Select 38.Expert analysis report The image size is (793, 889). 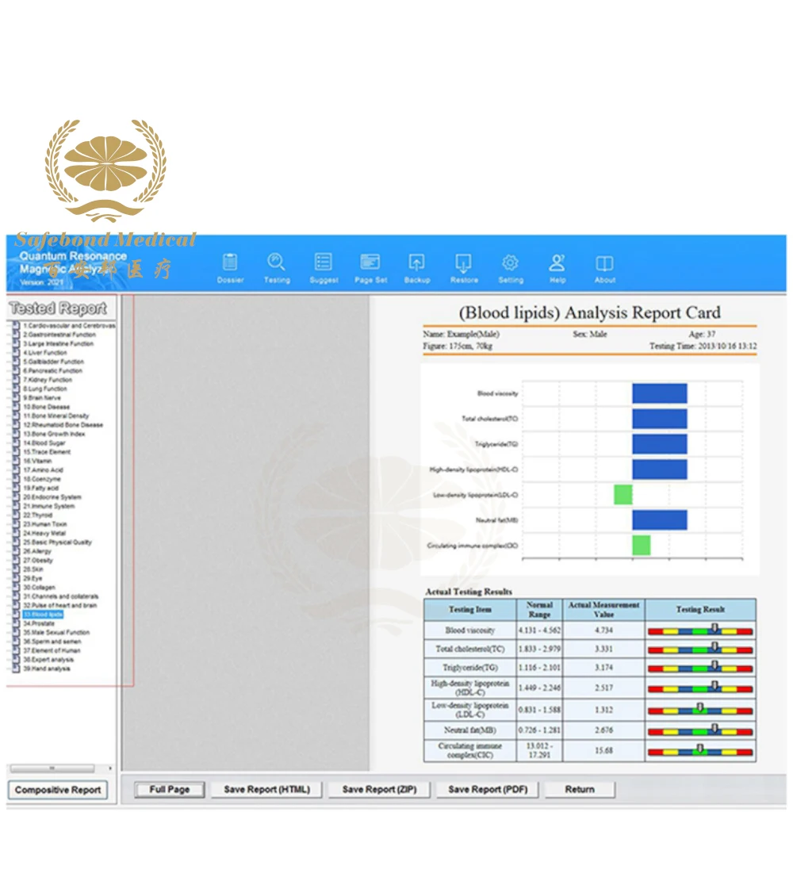click(48, 659)
